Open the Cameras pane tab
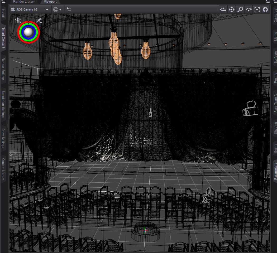Image resolution: width=277 pixels, height=253 pixels. tap(275, 16)
